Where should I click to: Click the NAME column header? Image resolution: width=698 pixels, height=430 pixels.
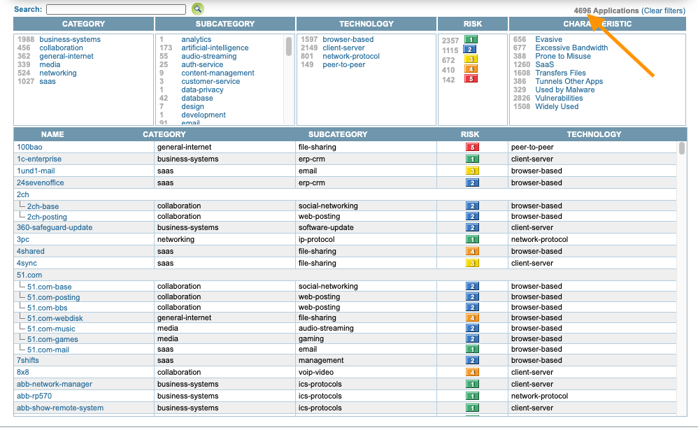point(52,134)
